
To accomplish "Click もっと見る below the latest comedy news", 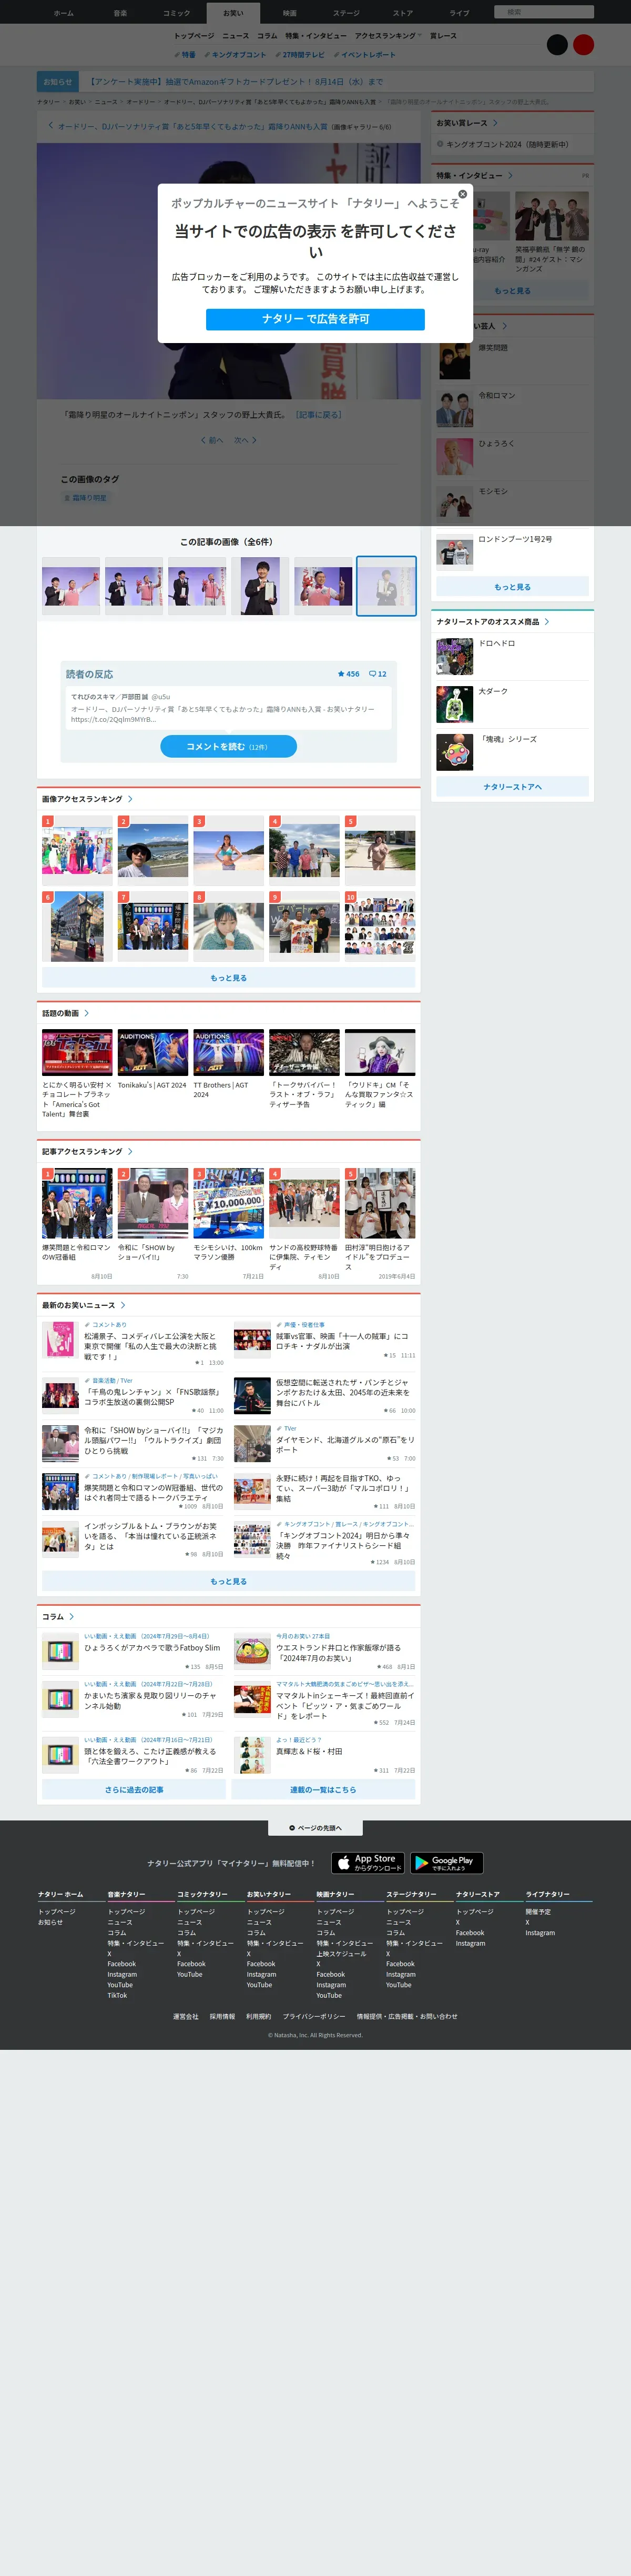I will tap(228, 1581).
